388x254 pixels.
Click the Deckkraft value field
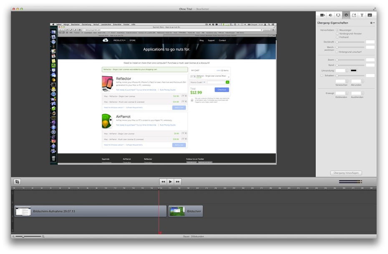point(370,42)
